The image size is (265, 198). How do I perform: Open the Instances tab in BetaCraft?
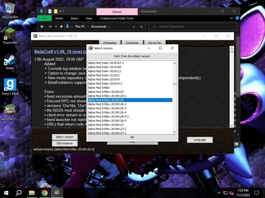(x=132, y=43)
